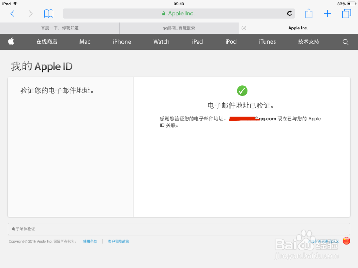Show all tabs overview icon
358x268 pixels.
346,14
